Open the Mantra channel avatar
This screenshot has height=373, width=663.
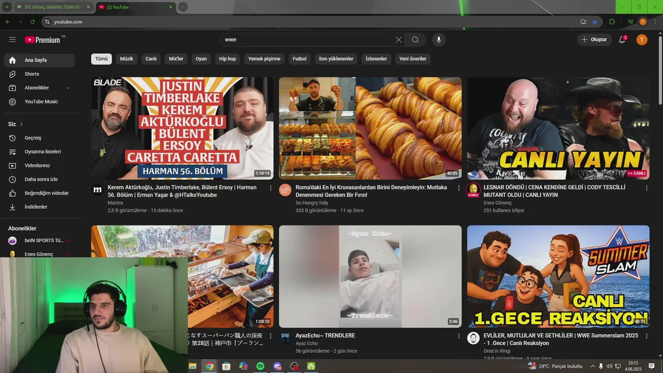point(97,190)
